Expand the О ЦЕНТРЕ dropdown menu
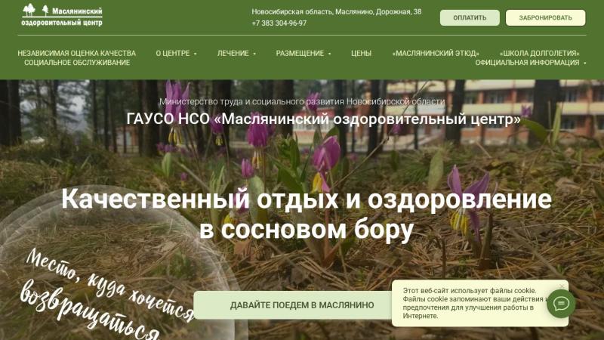Viewport: 604px width, 340px height. 176,53
